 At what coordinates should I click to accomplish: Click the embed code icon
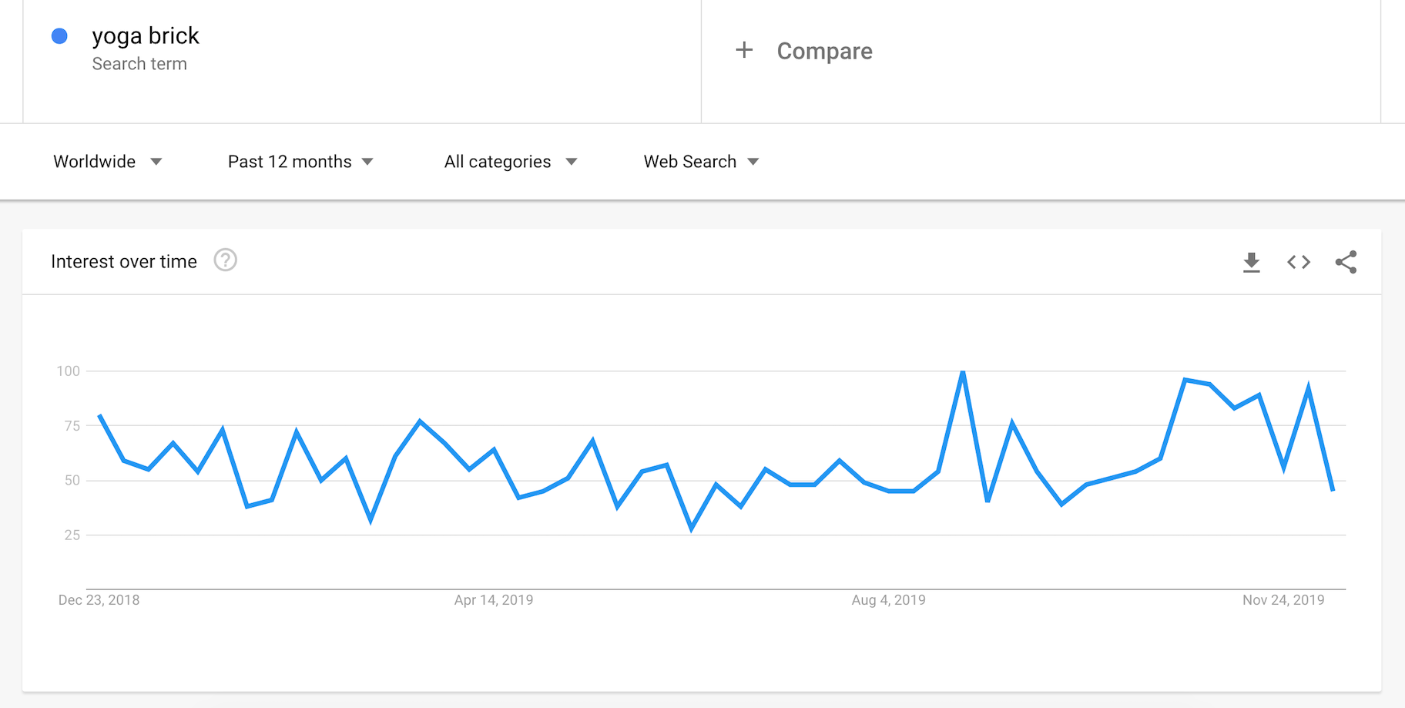click(x=1299, y=262)
